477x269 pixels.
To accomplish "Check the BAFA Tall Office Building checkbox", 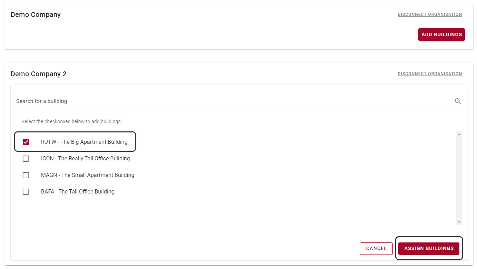I will coord(26,192).
